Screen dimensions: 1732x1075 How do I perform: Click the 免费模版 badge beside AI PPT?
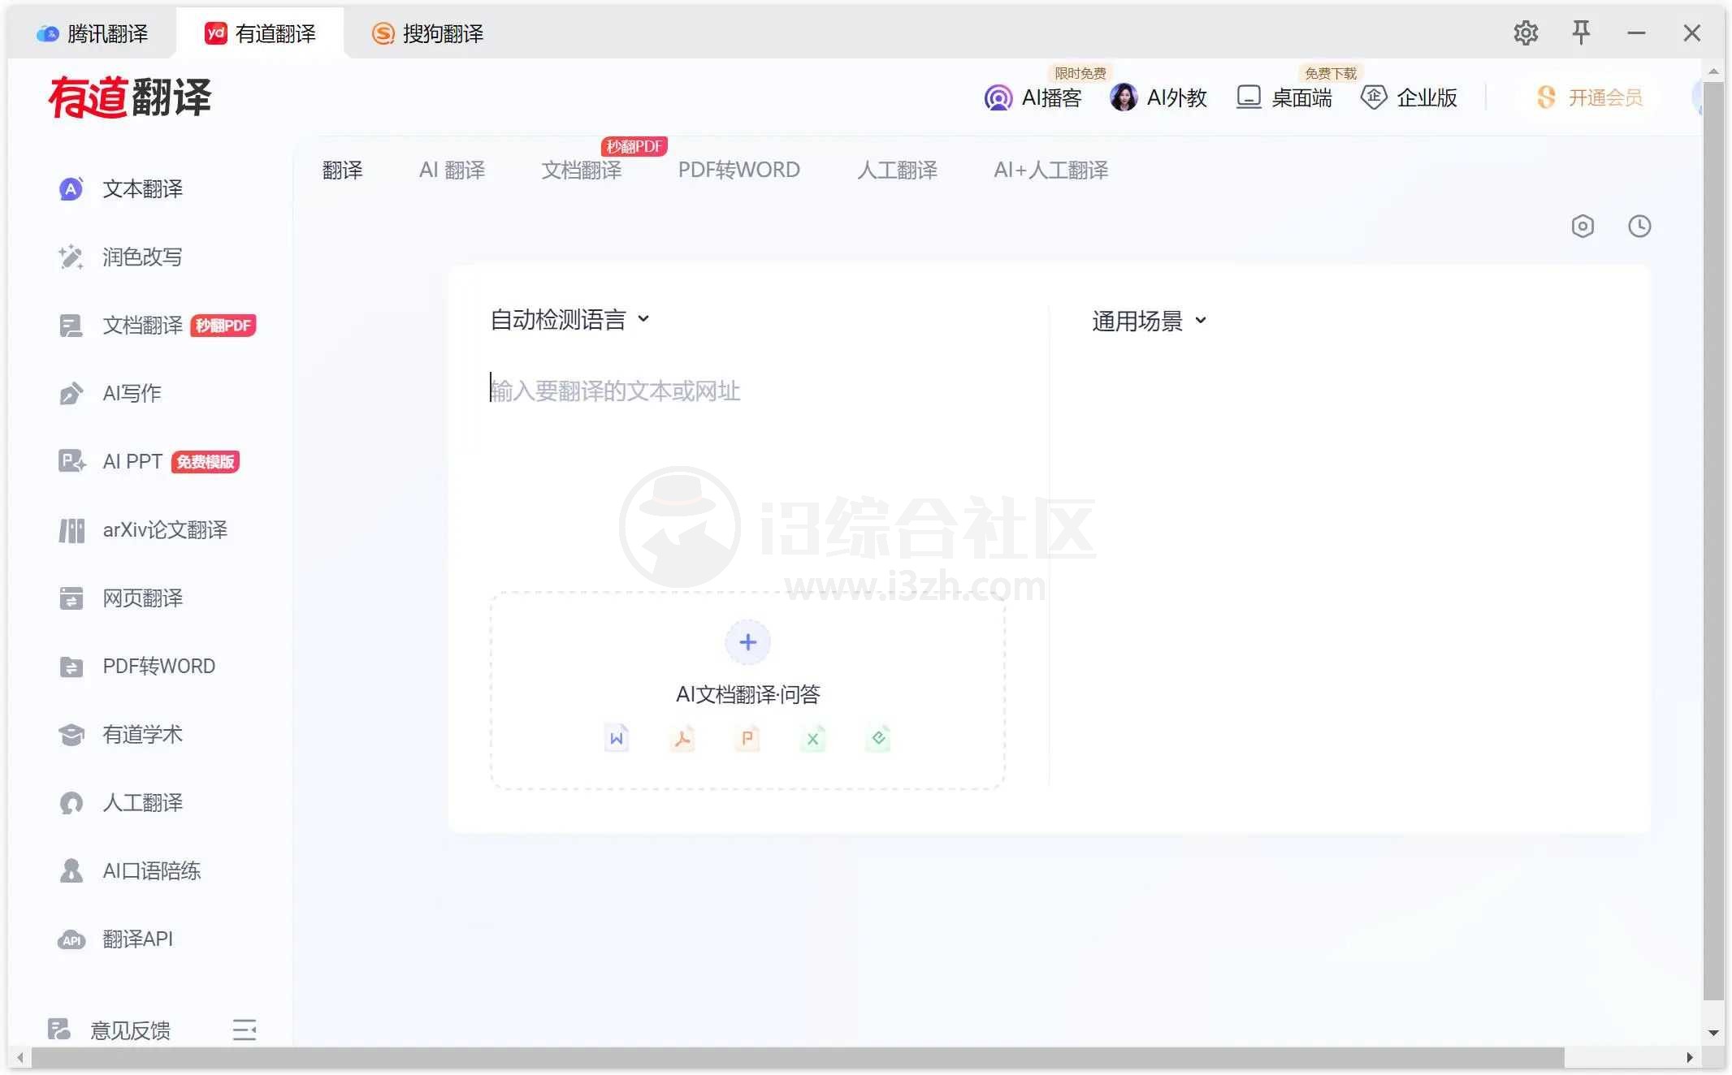click(206, 462)
